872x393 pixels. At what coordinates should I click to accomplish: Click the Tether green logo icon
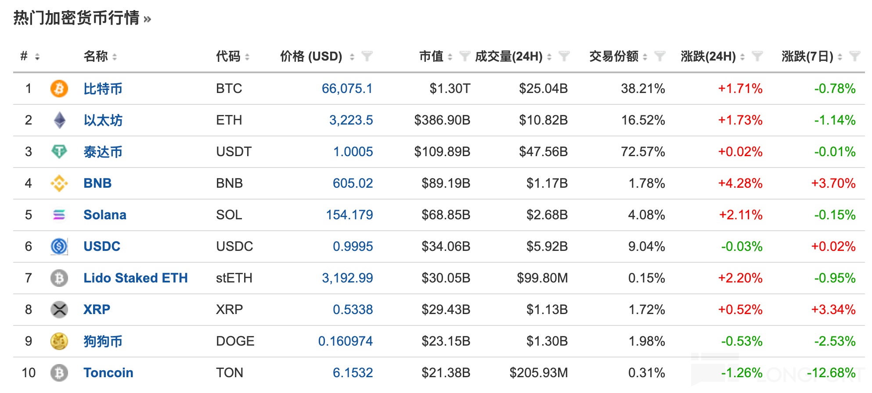tap(59, 152)
